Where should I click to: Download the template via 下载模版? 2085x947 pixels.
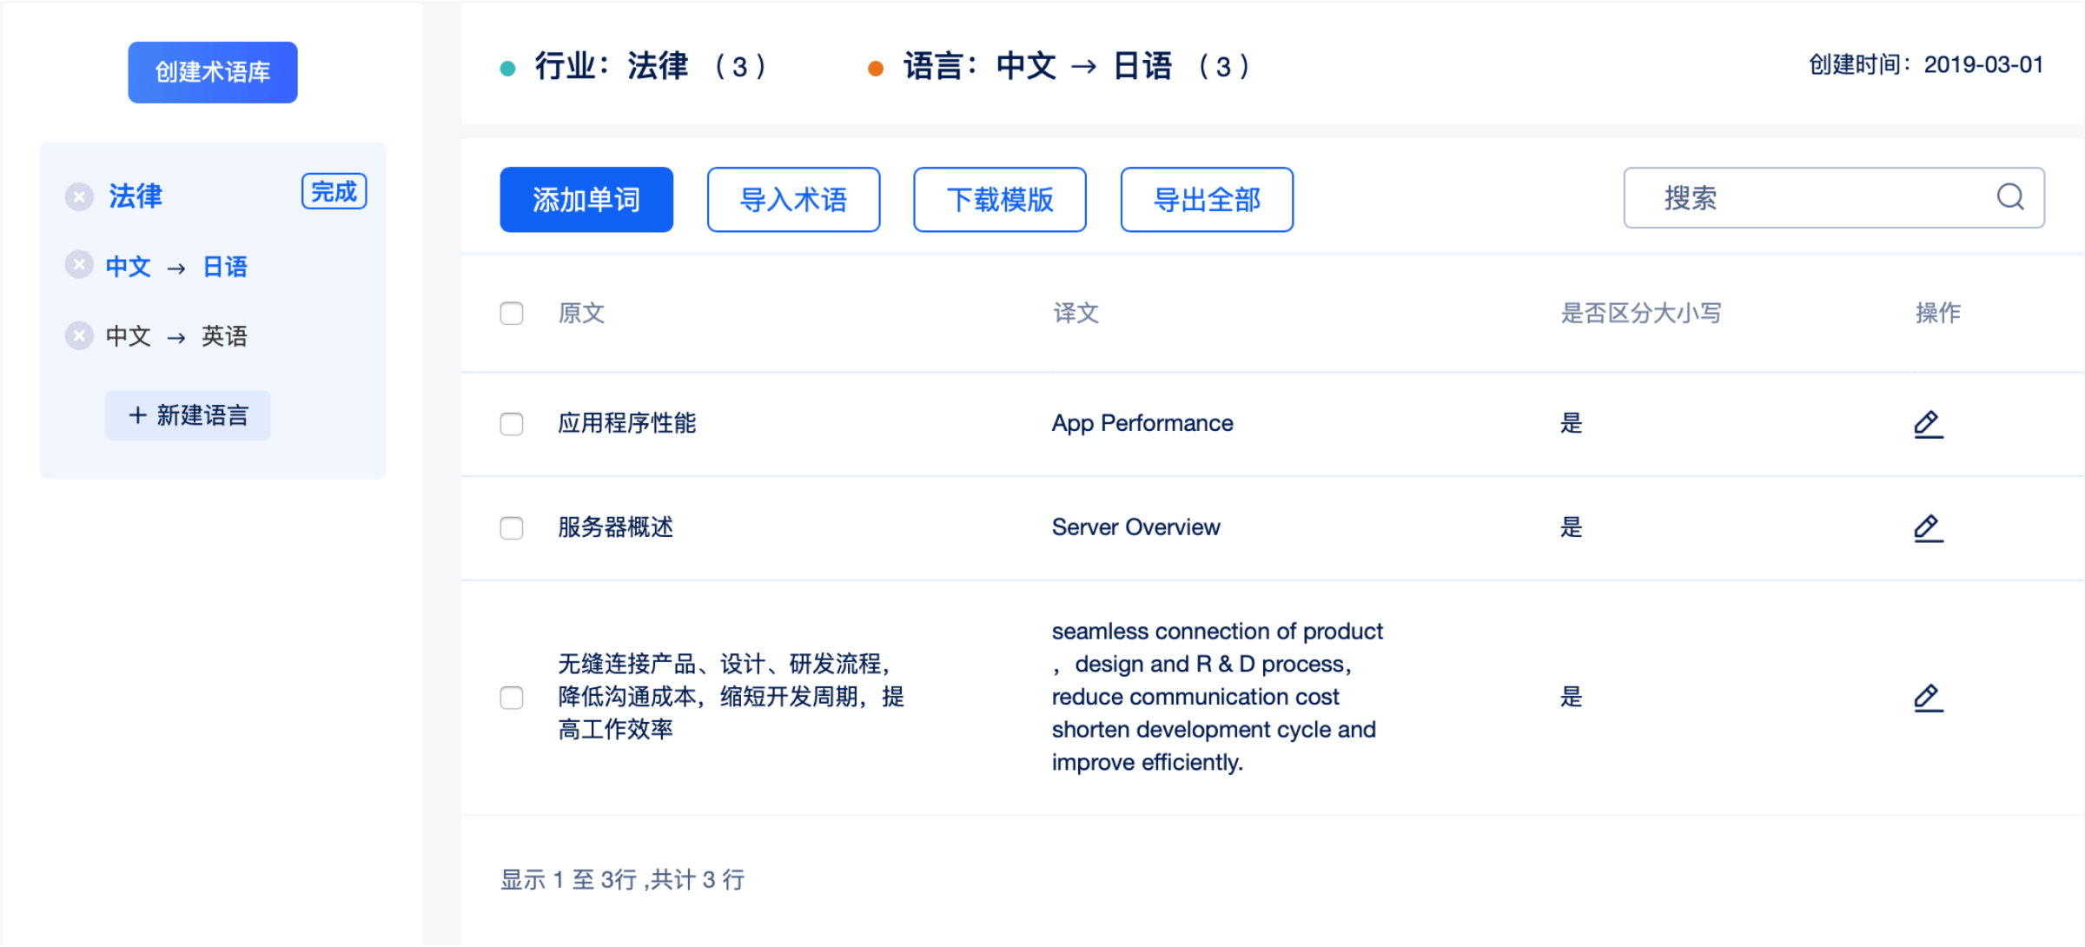tap(999, 200)
